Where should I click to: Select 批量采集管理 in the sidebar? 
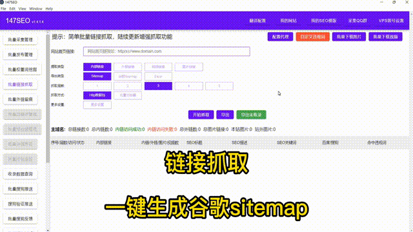(20, 40)
